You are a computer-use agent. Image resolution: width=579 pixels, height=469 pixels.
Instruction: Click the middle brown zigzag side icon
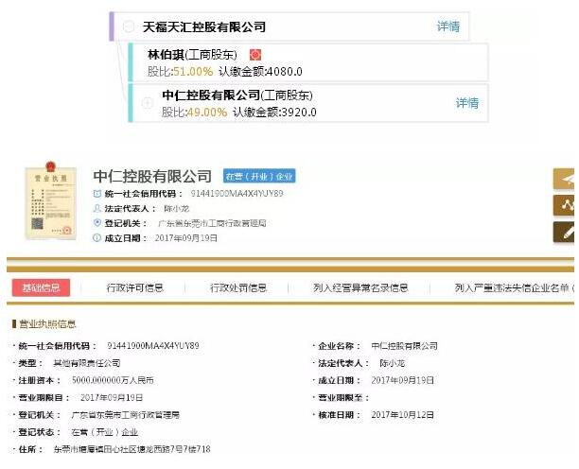[x=565, y=205]
